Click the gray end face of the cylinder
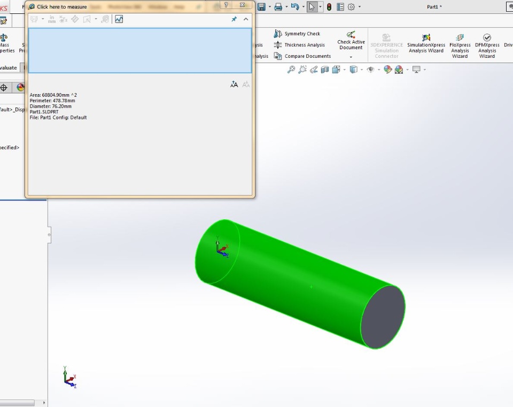The height and width of the screenshot is (407, 513). tap(383, 317)
